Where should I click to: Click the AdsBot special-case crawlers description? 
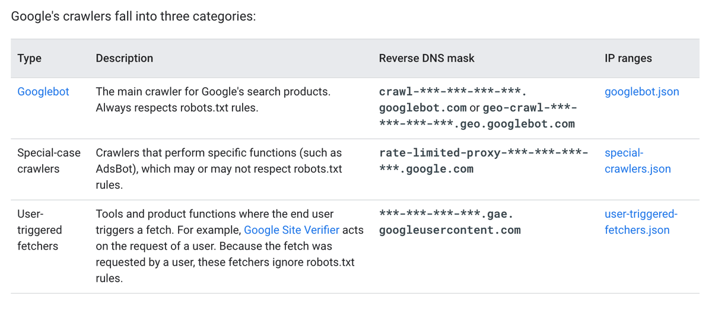[219, 169]
